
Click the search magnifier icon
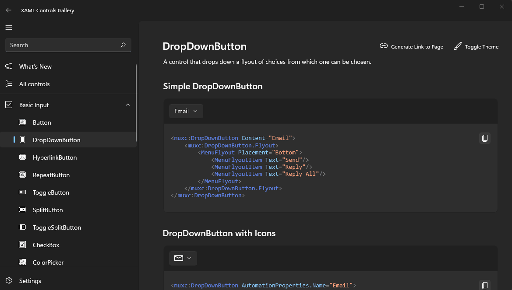coord(123,45)
